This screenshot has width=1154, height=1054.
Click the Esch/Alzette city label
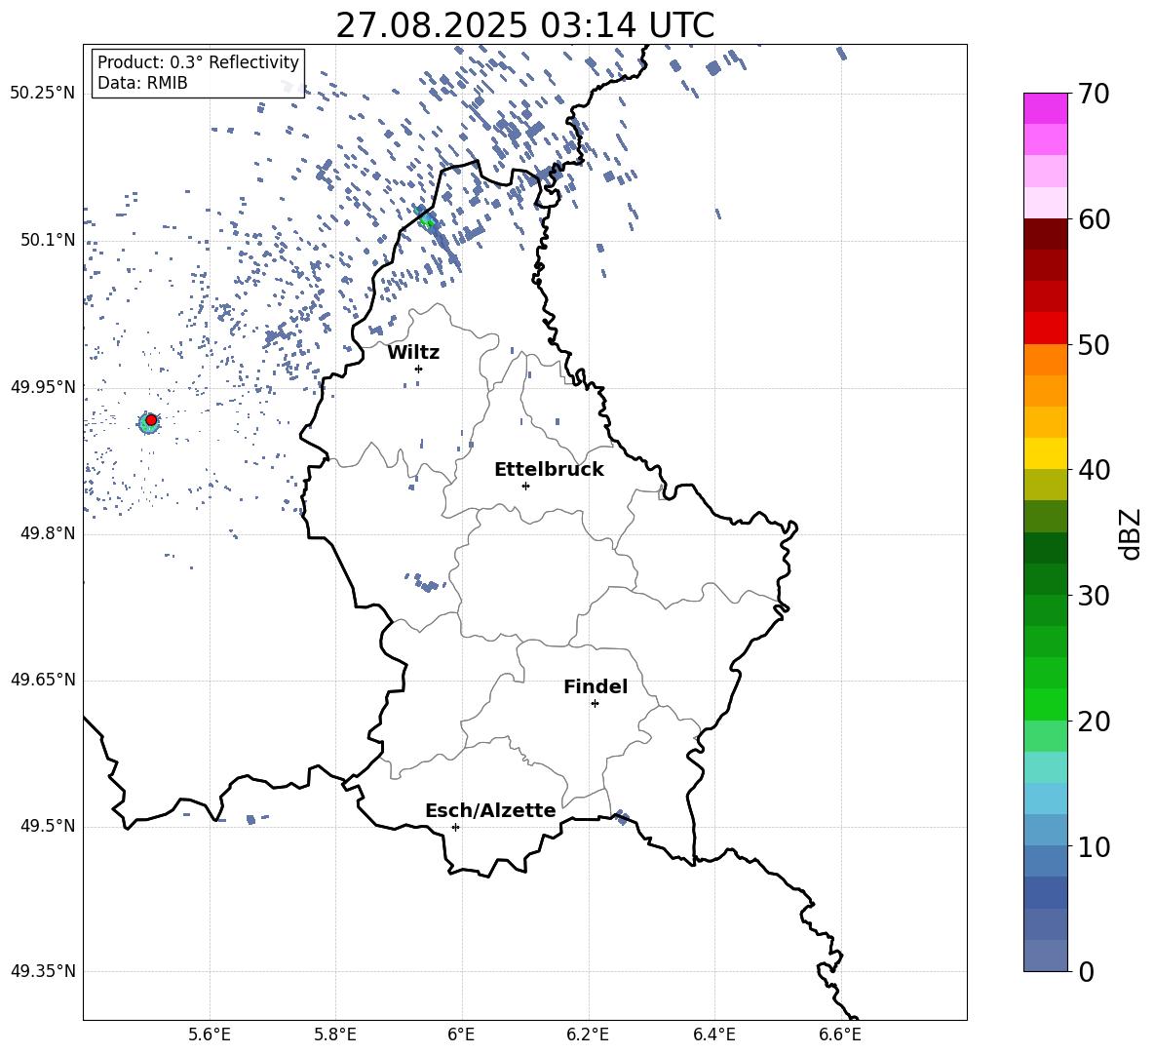click(x=491, y=811)
